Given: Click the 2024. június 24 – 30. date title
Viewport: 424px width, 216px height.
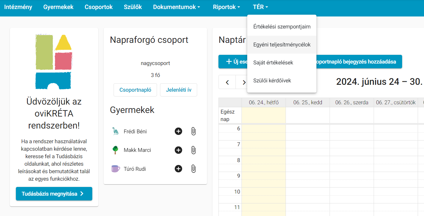Looking at the screenshot, I should (x=379, y=81).
